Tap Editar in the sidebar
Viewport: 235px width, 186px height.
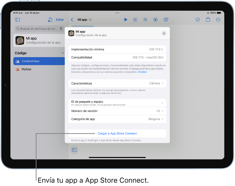(x=60, y=20)
